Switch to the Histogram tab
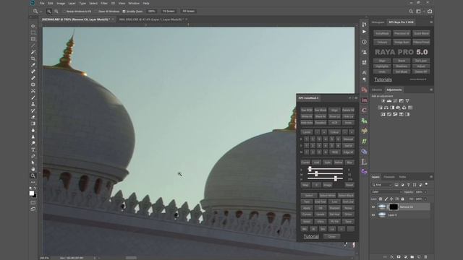This screenshot has width=463, height=260. [378, 22]
